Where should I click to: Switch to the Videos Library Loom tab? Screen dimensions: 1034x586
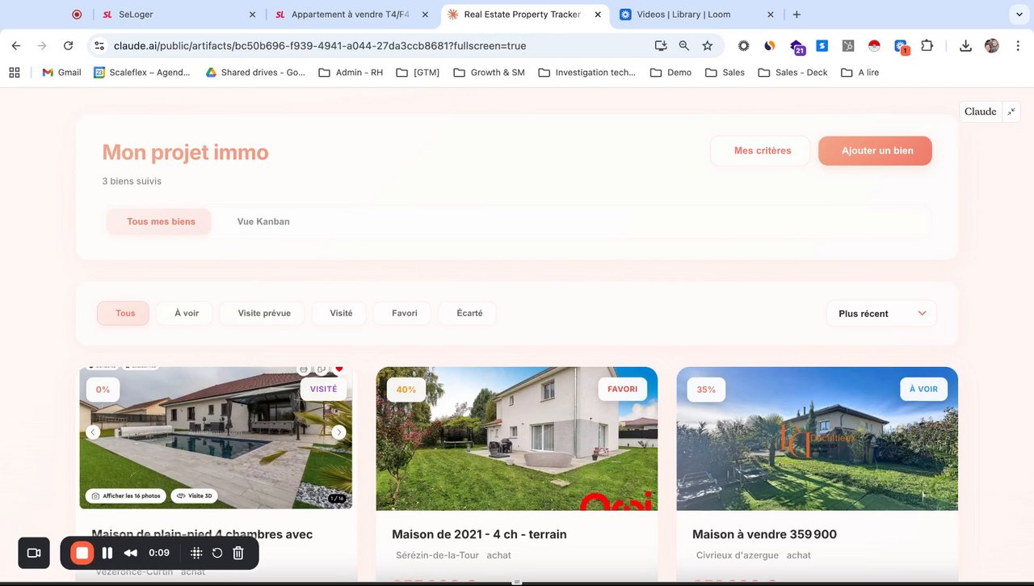point(696,15)
